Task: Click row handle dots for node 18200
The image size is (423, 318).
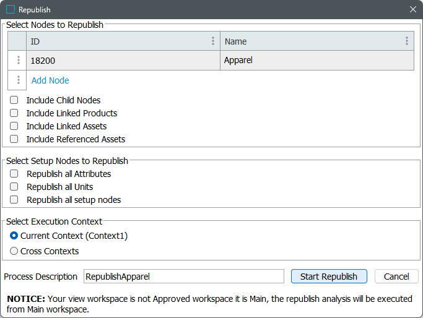Action: [18, 61]
